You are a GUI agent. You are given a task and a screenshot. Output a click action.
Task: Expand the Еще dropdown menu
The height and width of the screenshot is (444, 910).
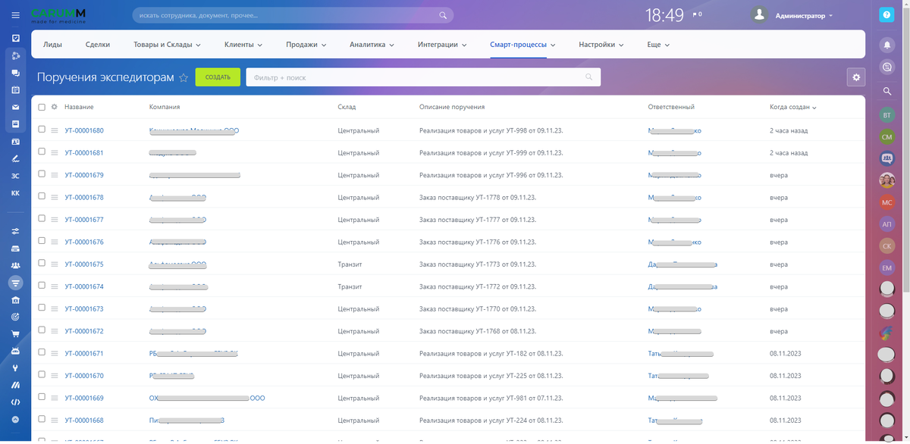click(658, 45)
